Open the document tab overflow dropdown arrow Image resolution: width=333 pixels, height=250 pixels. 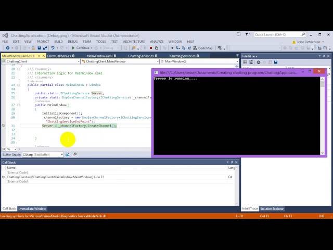point(237,56)
